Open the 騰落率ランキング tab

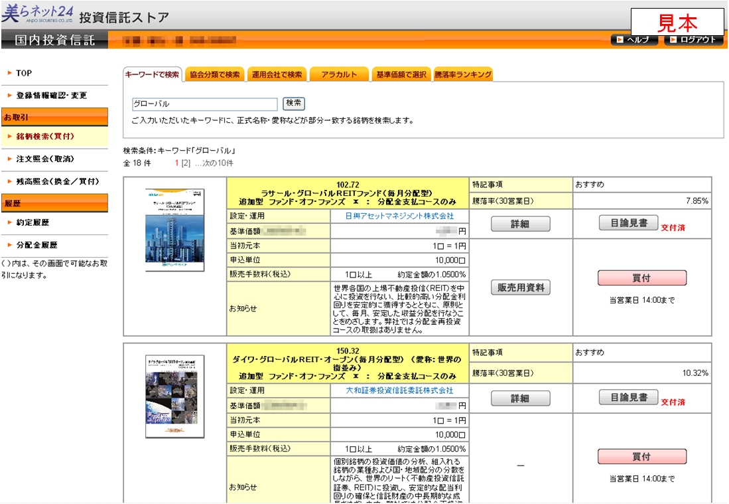click(x=463, y=74)
